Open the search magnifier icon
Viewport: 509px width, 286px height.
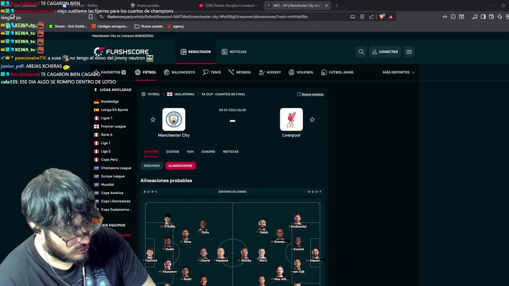click(x=361, y=52)
